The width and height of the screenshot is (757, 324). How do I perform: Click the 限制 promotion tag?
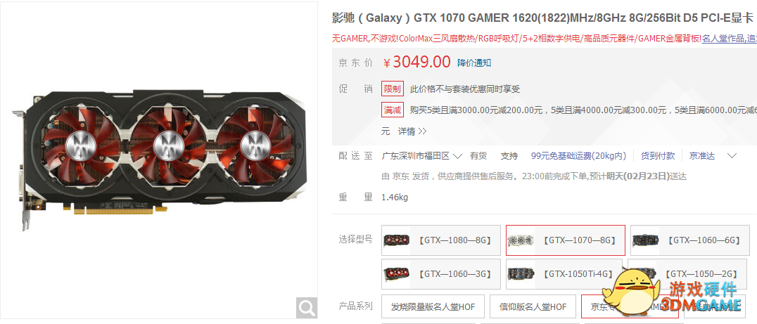(x=392, y=89)
